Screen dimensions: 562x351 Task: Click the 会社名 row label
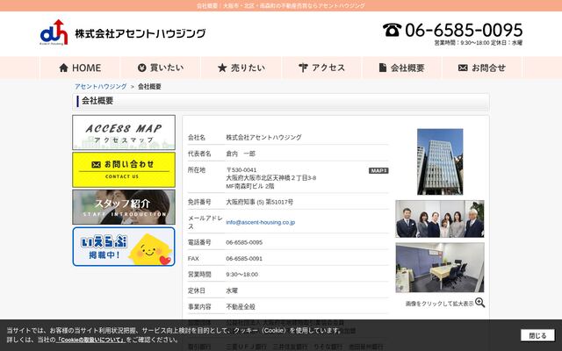coord(197,137)
